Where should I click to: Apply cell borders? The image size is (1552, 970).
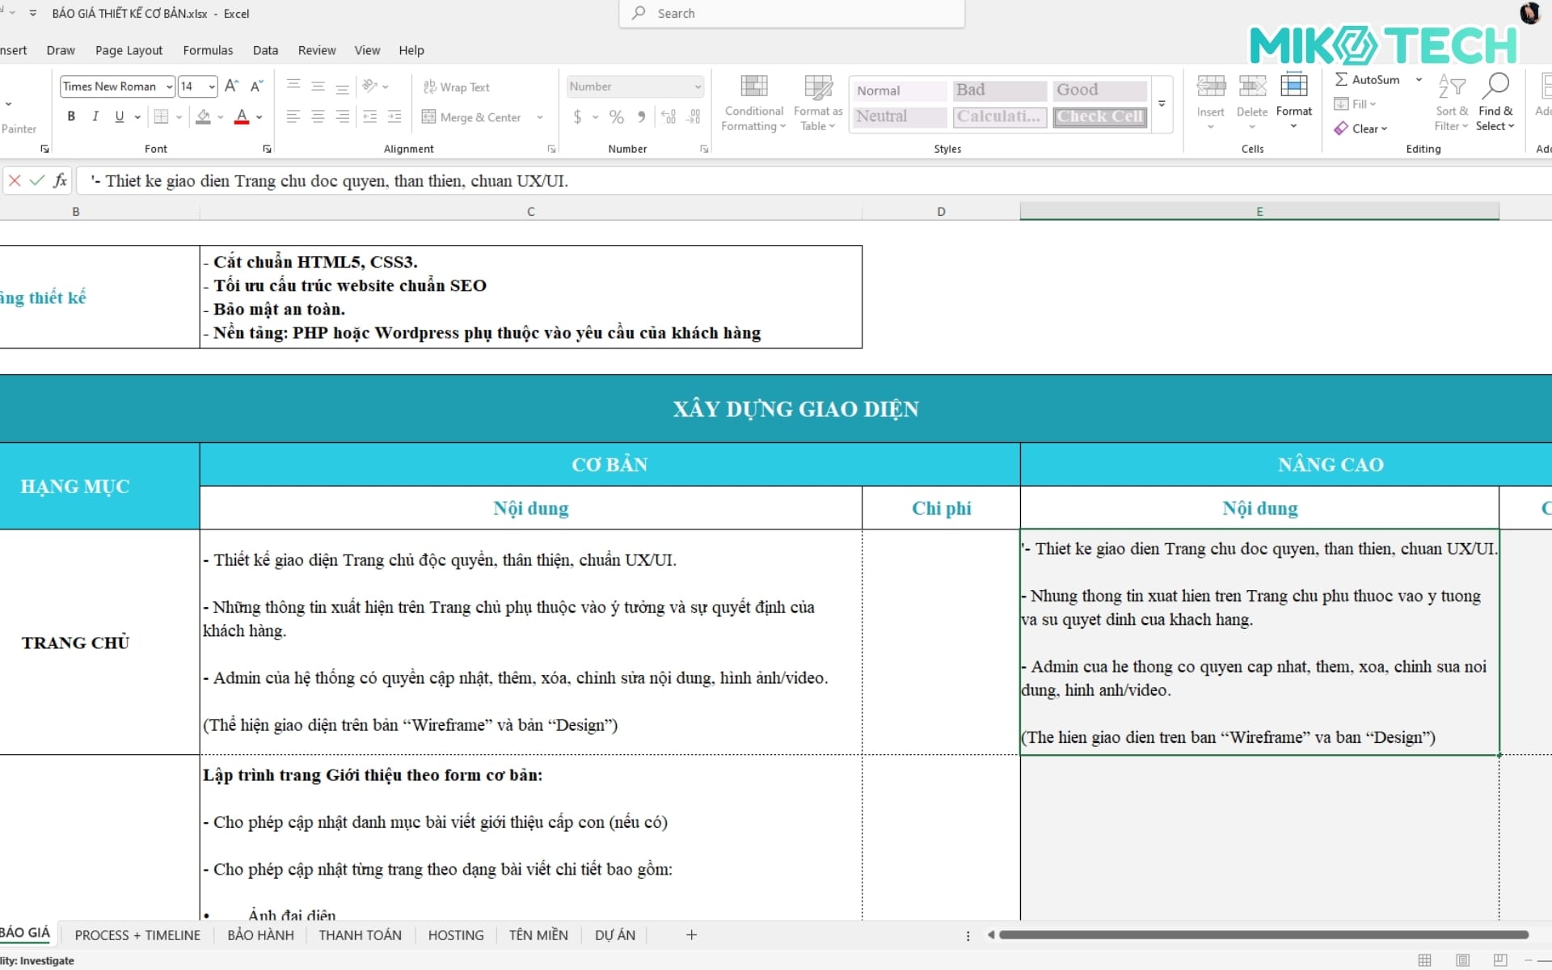point(161,116)
